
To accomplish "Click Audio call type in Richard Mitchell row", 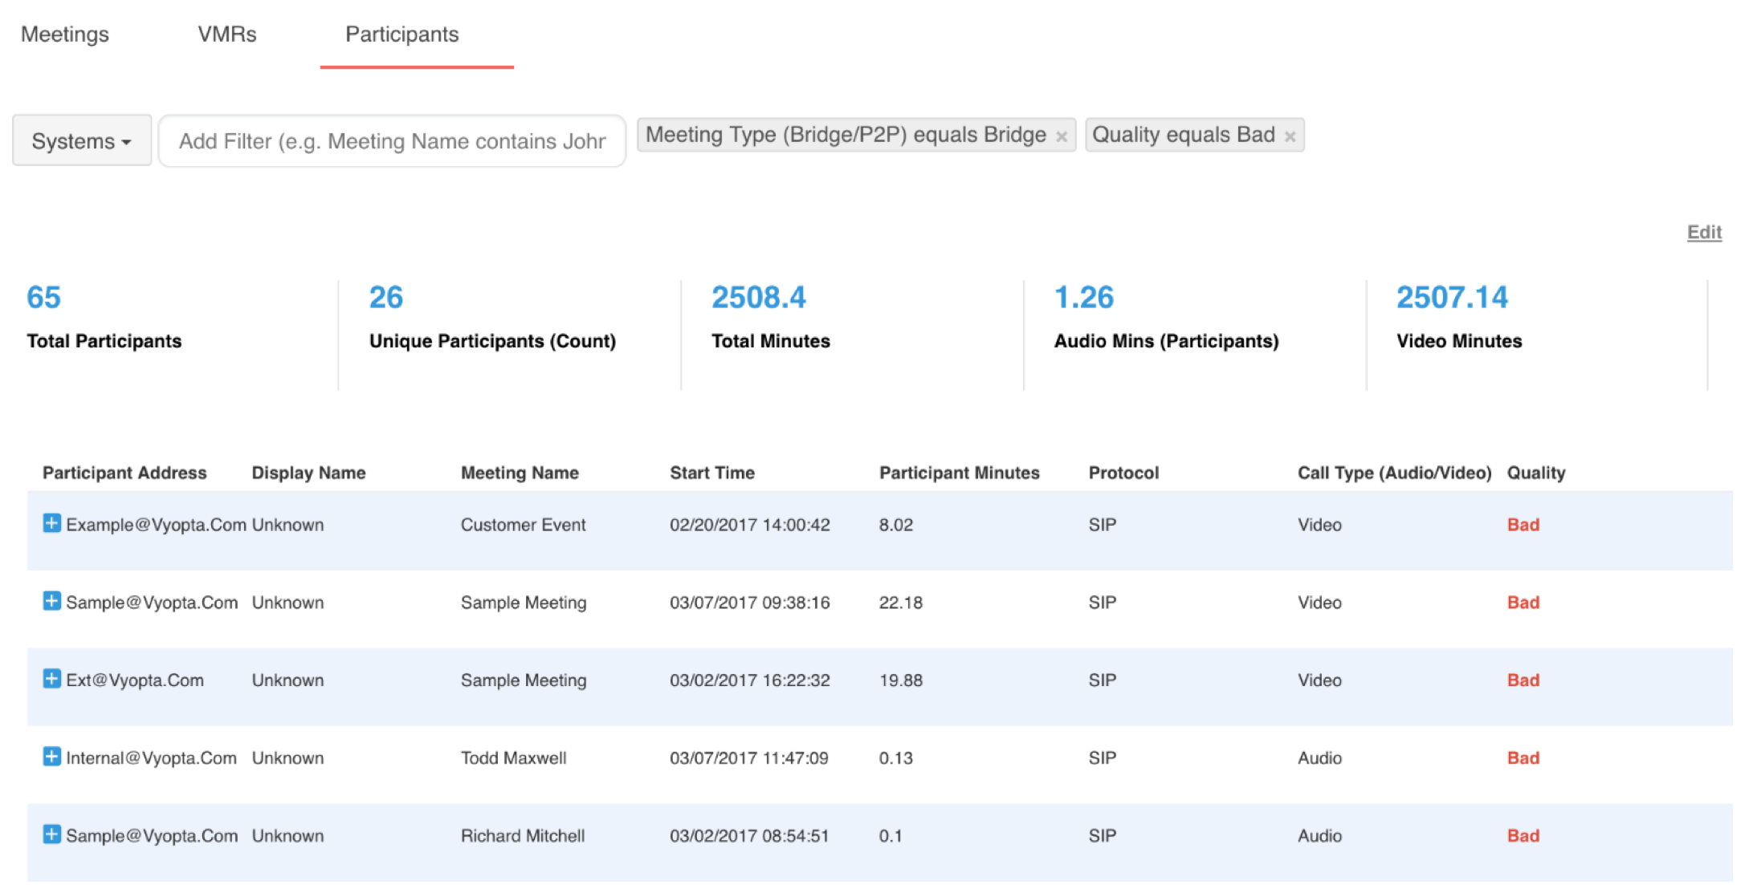I will tap(1319, 836).
